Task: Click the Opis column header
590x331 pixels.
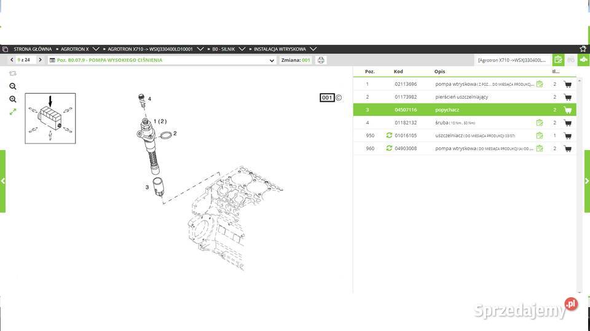Action: coord(439,71)
